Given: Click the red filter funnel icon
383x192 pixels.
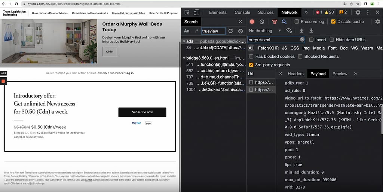Looking at the screenshot, I should pyautogui.click(x=275, y=22).
